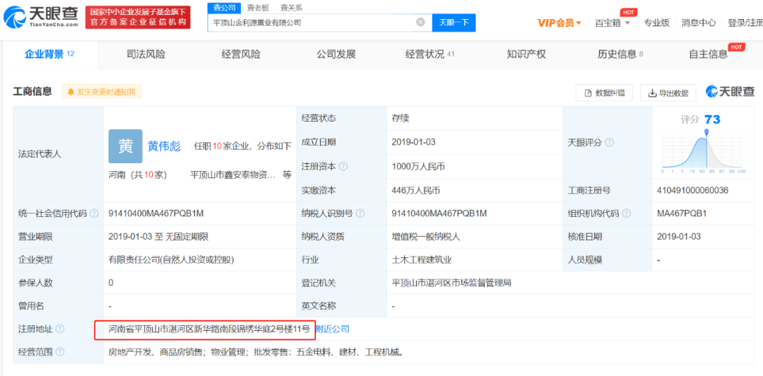This screenshot has height=376, width=763.
Task: Open the 百宝箱 dropdown menu
Action: tap(612, 23)
